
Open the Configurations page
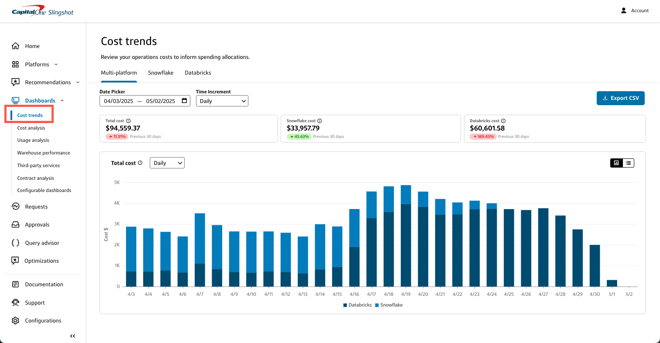[43, 320]
